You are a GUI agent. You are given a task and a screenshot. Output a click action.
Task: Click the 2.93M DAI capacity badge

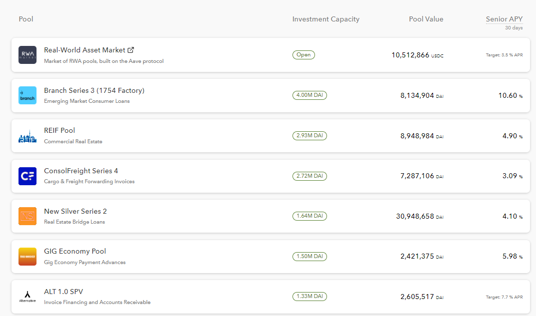309,135
